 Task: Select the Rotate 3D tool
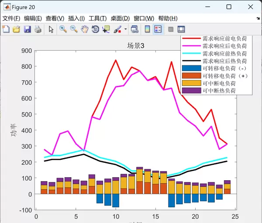[95, 29]
